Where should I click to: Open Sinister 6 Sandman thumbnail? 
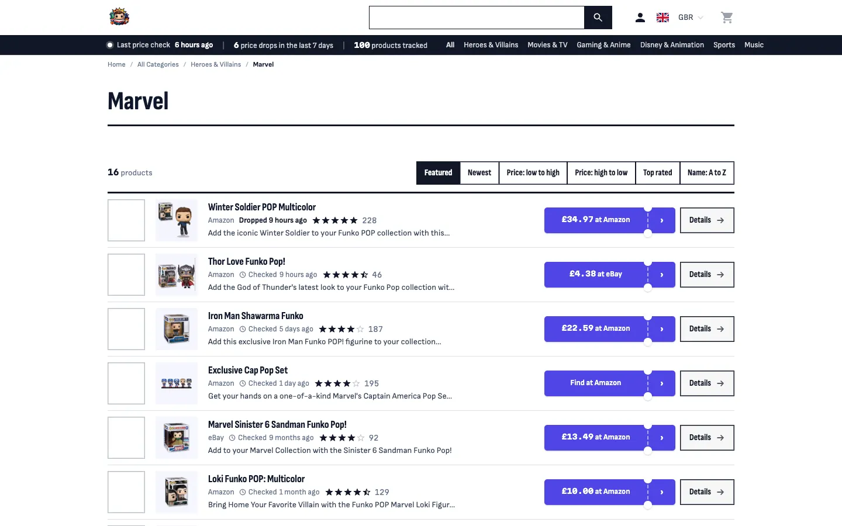click(177, 438)
